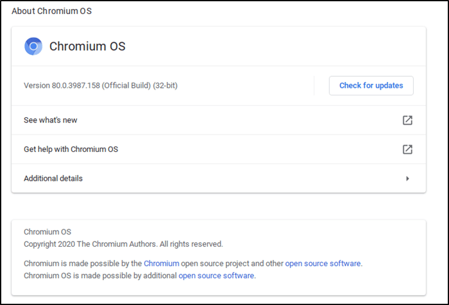Open the Additional details row label
This screenshot has height=305, width=449.
[53, 179]
